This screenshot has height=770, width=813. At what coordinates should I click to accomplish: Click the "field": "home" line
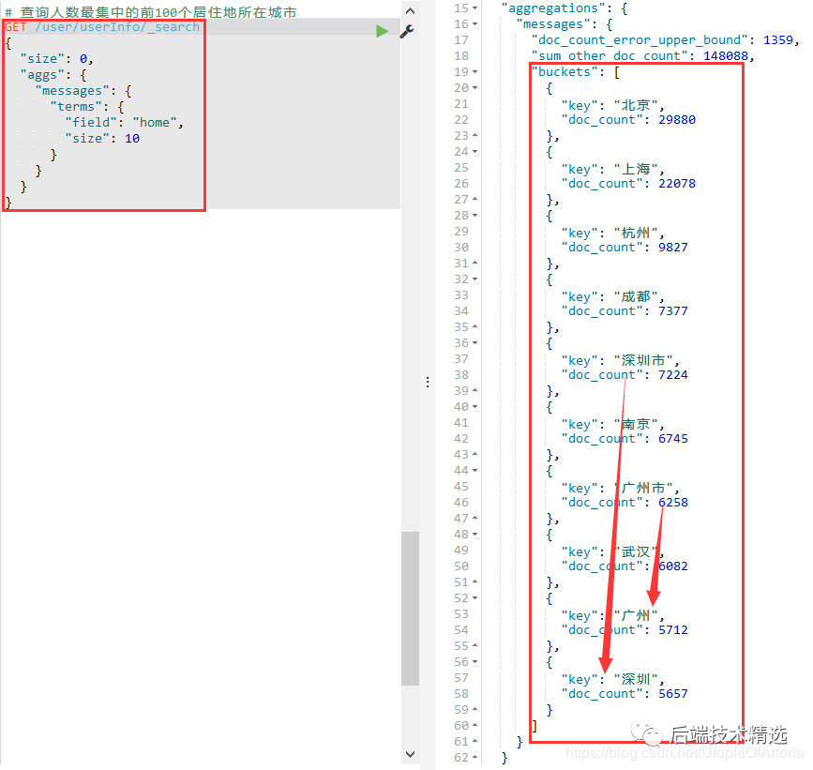coord(125,123)
